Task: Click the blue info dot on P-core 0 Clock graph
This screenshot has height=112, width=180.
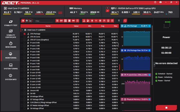Action: [x=149, y=75]
